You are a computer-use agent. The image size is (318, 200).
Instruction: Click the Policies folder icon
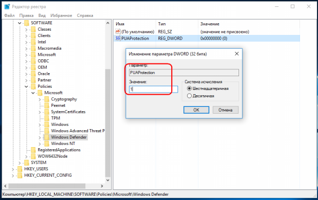(33, 86)
